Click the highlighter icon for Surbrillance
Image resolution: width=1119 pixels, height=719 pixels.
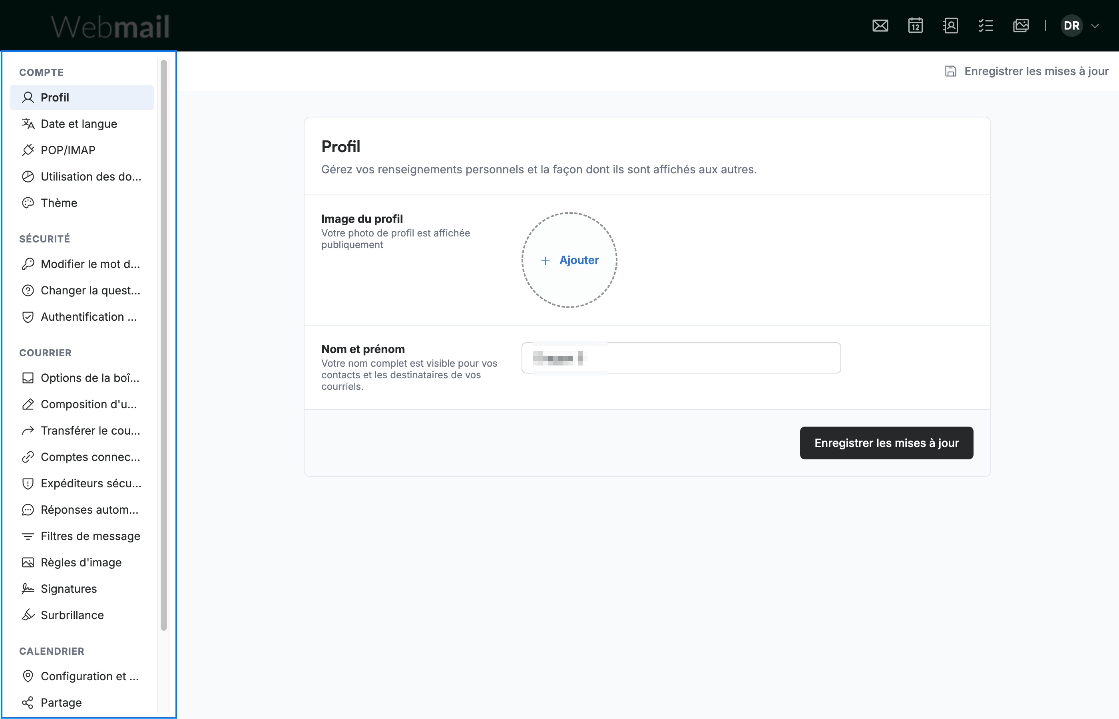[28, 615]
